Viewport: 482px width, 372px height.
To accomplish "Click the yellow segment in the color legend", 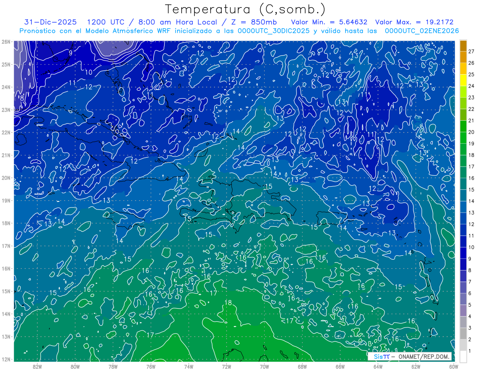I will [x=463, y=80].
